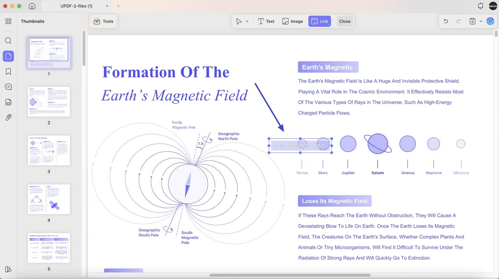
Task: Click the South Magnetic Pole label
Action: (x=190, y=238)
